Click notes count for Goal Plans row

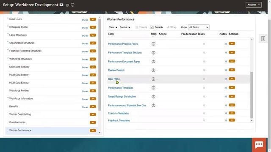click(x=226, y=79)
